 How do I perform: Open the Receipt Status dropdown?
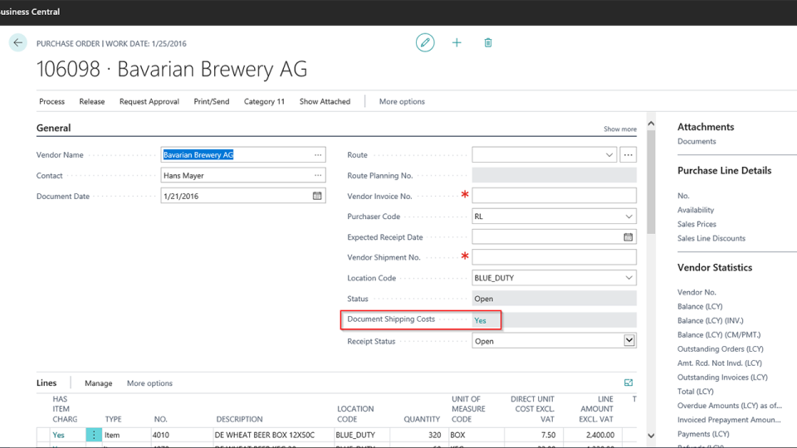629,341
